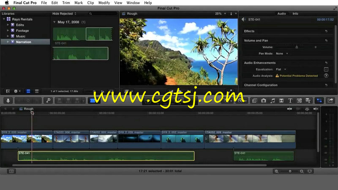Go back in timeline history

tap(5, 109)
